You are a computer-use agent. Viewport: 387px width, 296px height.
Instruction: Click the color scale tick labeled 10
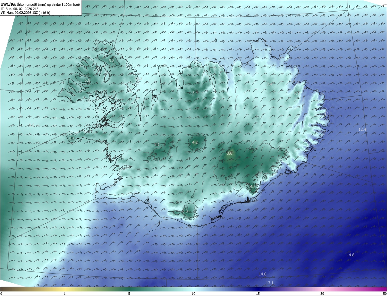click(x=193, y=294)
